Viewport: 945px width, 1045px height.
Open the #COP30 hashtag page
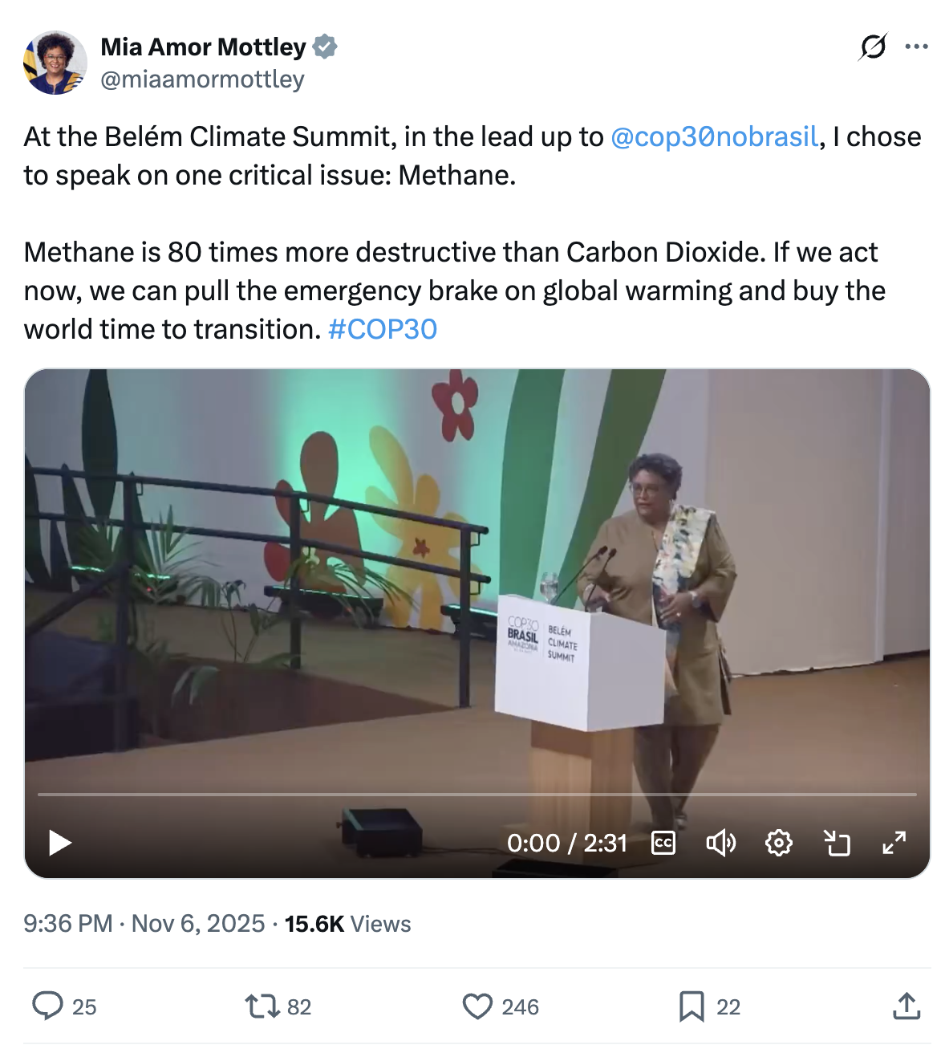point(383,329)
